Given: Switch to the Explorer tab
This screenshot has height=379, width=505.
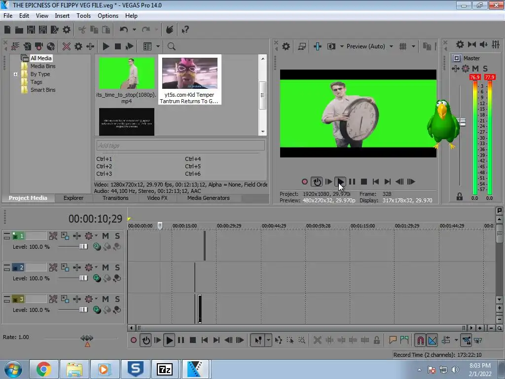Looking at the screenshot, I should [x=73, y=198].
